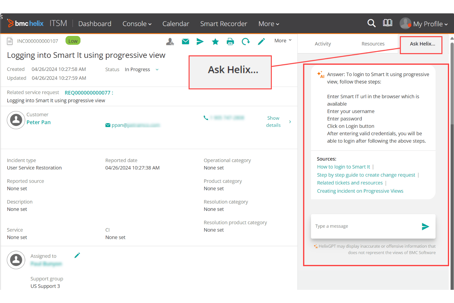This screenshot has height=303, width=454.
Task: Open the global search icon
Action: click(x=371, y=23)
